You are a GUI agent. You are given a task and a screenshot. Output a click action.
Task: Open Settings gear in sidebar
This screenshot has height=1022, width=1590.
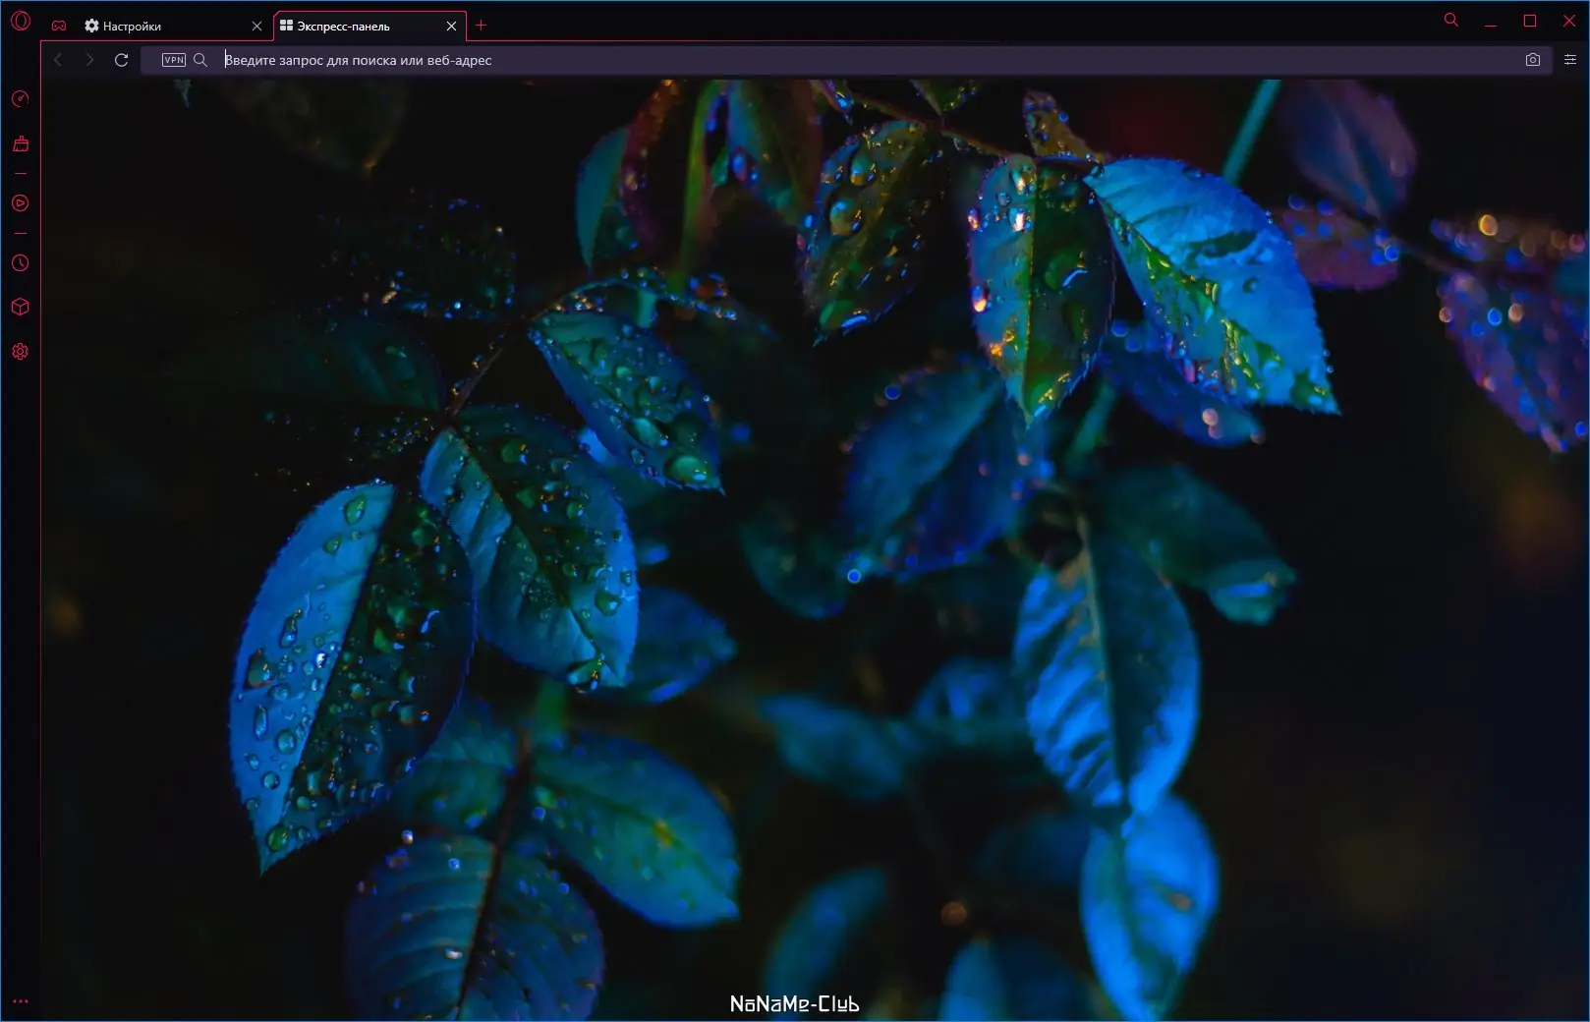tap(21, 352)
